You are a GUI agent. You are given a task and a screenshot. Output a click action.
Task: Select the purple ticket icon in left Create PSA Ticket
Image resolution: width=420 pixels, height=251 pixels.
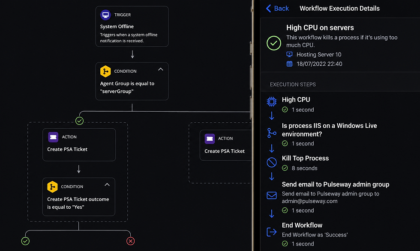pos(53,137)
